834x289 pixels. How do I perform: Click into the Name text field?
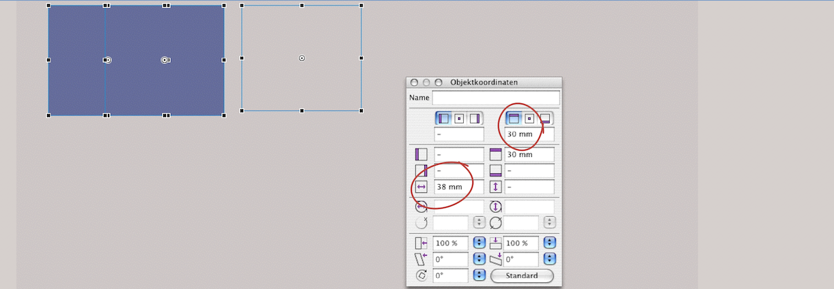[495, 98]
